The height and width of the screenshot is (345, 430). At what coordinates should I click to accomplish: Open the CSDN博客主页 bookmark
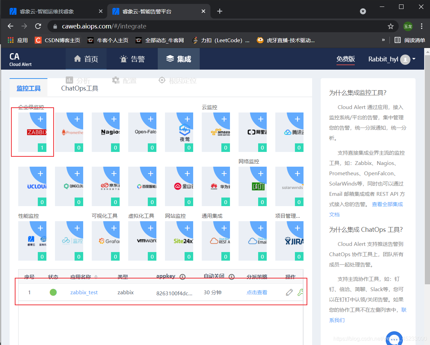point(58,40)
